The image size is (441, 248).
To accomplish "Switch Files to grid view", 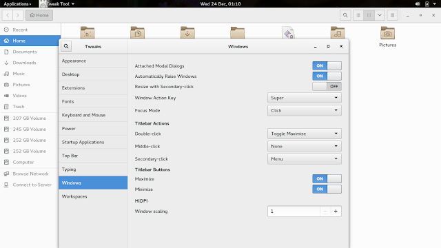I will [x=369, y=15].
